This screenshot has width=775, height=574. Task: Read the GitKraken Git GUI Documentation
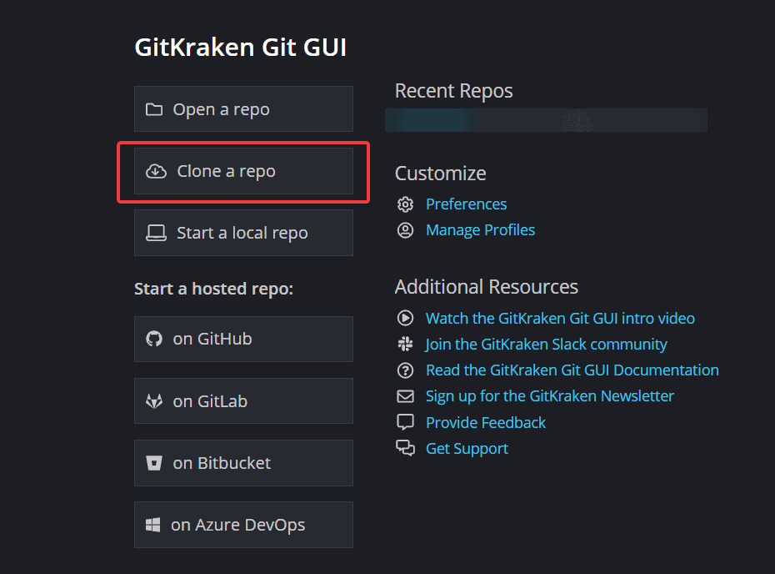tap(572, 370)
